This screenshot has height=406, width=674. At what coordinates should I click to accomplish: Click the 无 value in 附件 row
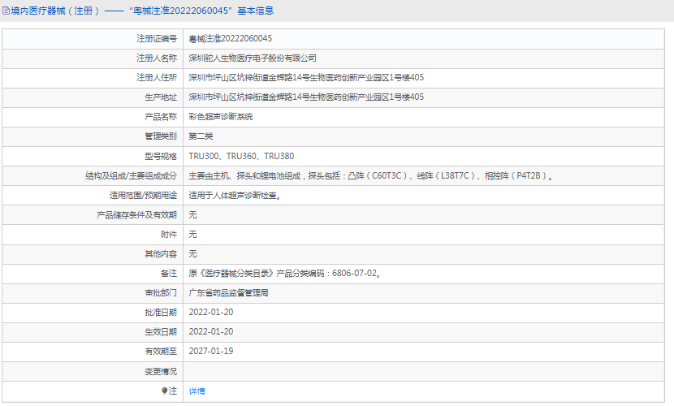(192, 234)
